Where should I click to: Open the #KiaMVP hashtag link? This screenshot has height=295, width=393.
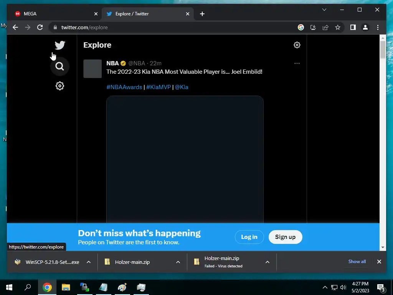point(159,87)
